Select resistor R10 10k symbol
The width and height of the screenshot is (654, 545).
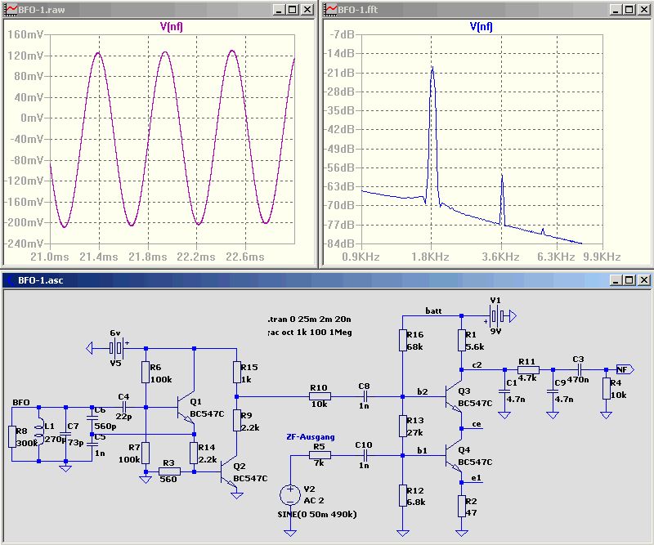coord(320,396)
